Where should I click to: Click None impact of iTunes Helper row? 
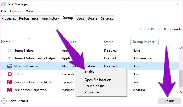click(136, 50)
